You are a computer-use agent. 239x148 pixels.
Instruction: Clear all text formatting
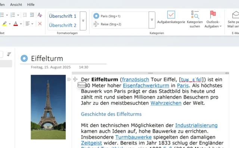tap(40, 15)
